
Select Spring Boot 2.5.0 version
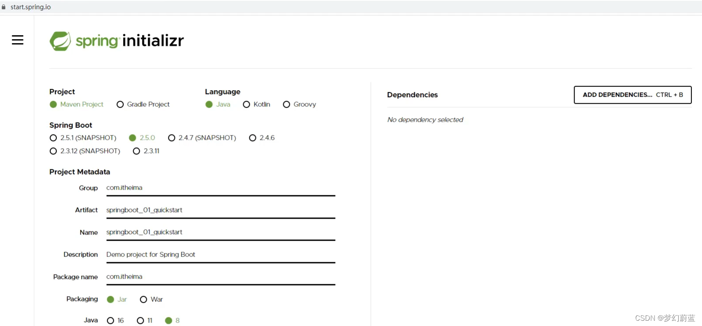142,138
